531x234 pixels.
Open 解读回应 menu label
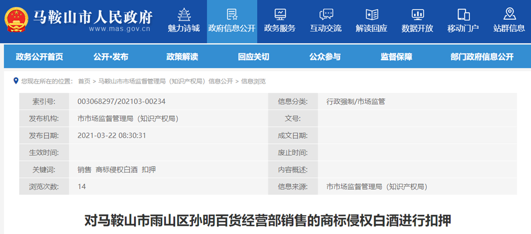point(372,29)
